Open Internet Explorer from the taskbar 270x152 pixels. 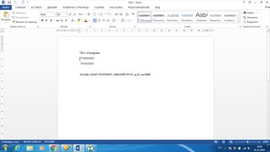point(17,148)
